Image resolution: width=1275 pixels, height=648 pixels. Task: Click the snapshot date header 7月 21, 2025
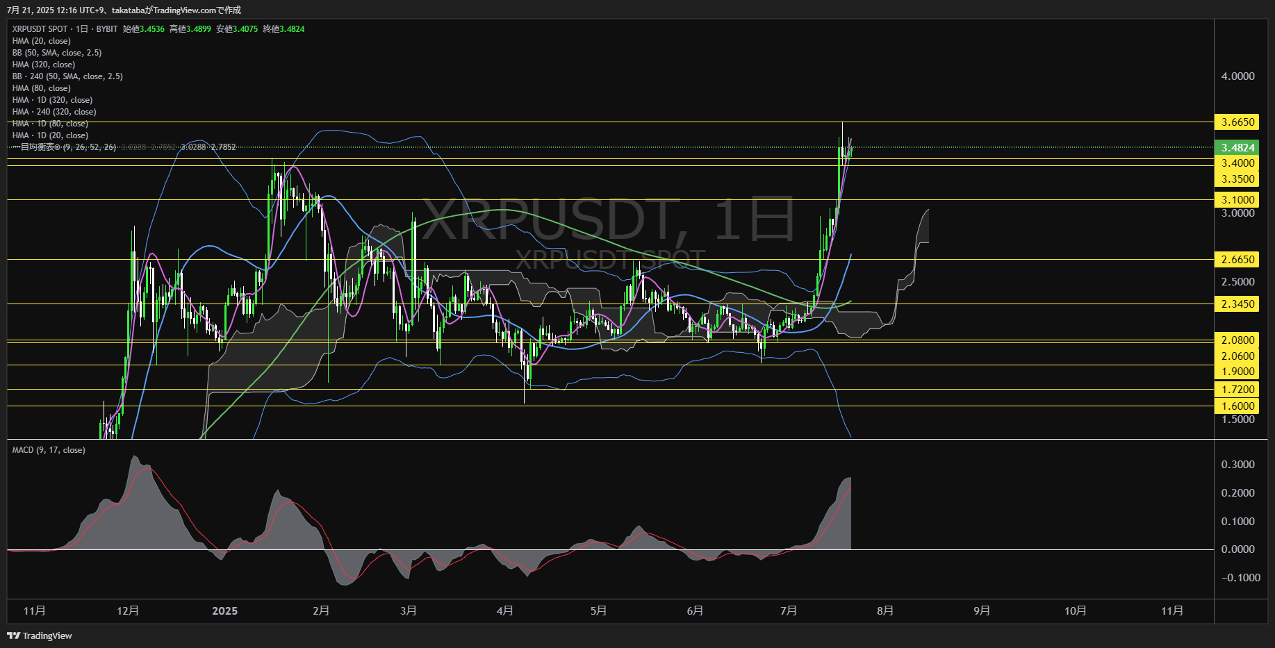click(x=31, y=10)
